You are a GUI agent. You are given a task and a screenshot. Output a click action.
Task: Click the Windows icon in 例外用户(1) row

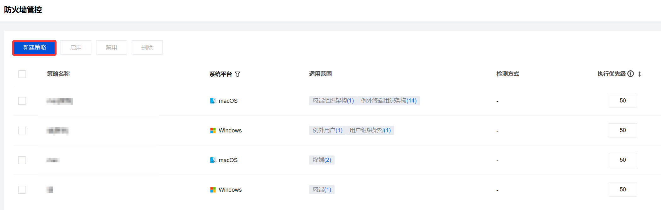pyautogui.click(x=213, y=131)
